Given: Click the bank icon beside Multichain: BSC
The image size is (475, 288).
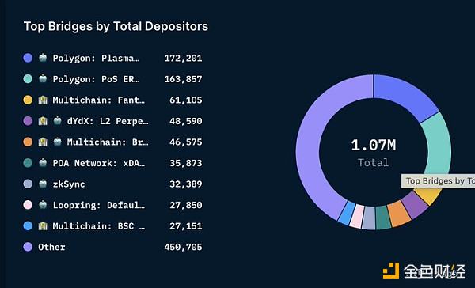Looking at the screenshot, I should click(x=43, y=226).
